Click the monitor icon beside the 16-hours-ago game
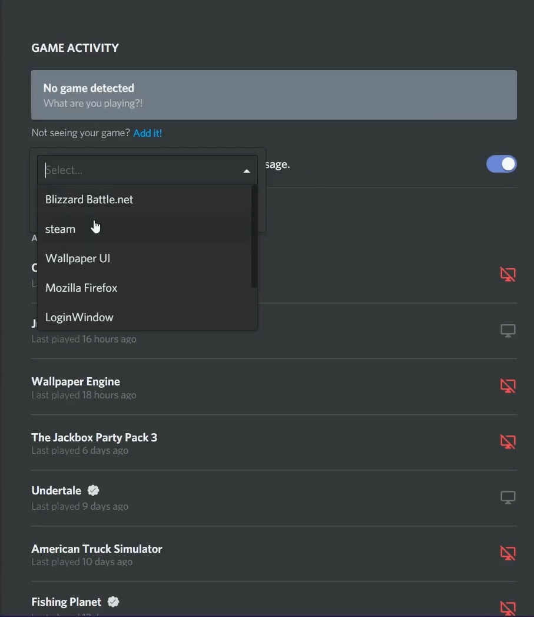 (508, 331)
